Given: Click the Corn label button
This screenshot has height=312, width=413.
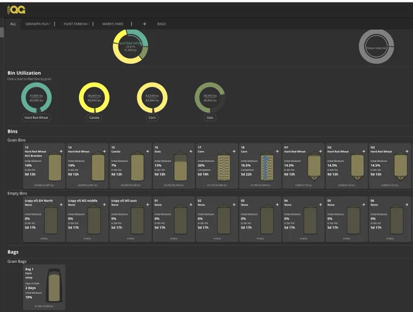Looking at the screenshot, I should click(x=152, y=118).
